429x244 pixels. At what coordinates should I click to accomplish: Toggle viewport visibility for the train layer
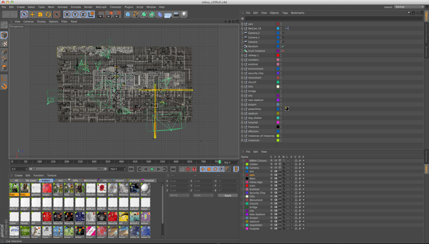276,186
